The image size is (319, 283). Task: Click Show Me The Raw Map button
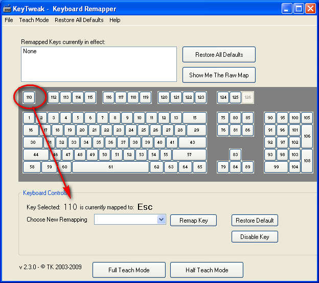pos(219,75)
